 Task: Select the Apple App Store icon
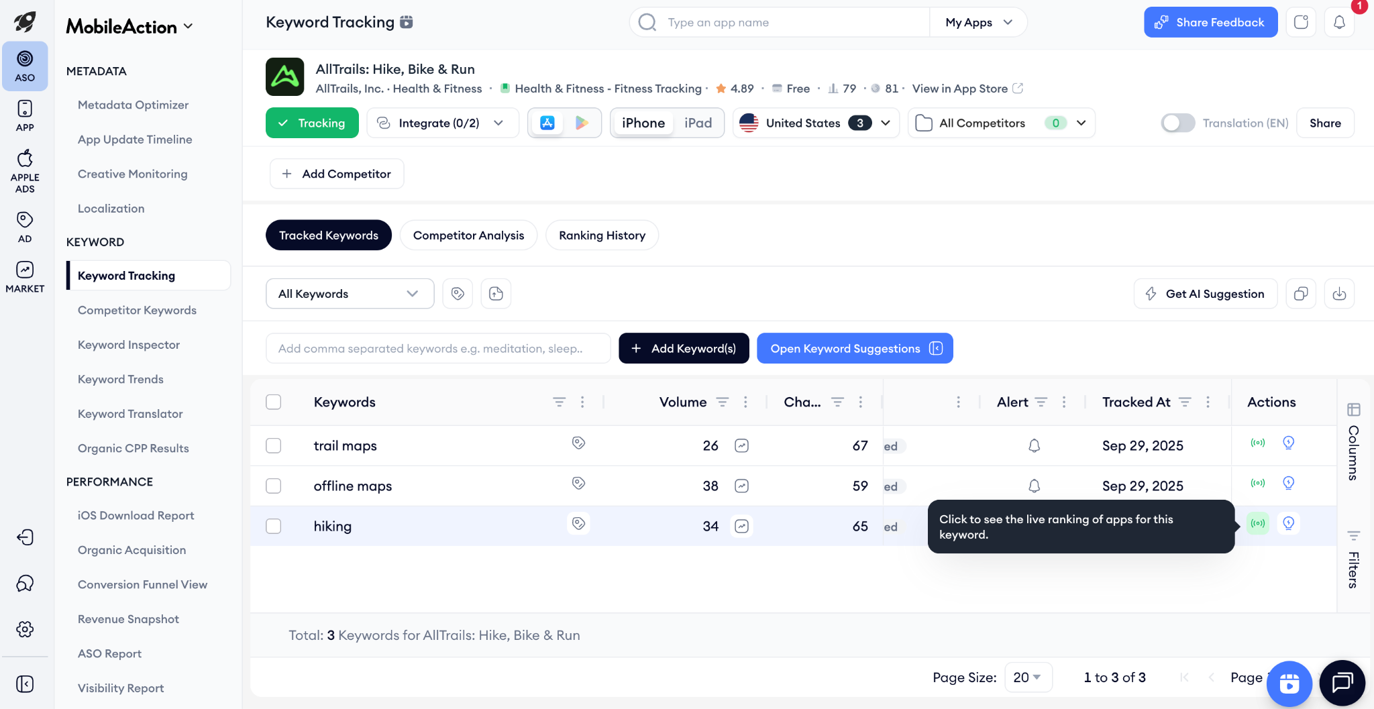547,123
